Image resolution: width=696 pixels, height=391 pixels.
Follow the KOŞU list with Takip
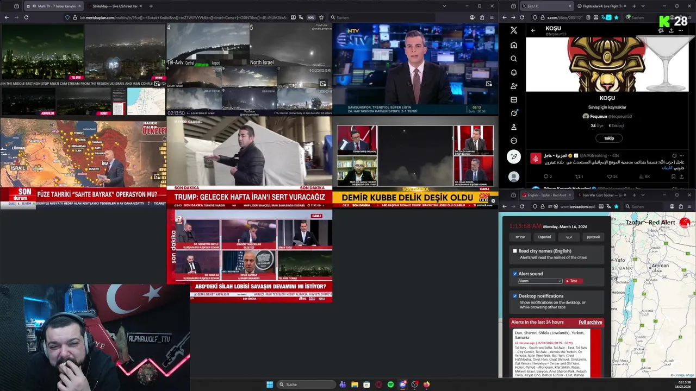point(609,138)
